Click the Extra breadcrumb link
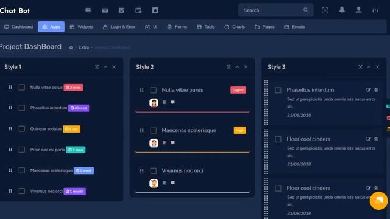 (x=84, y=47)
